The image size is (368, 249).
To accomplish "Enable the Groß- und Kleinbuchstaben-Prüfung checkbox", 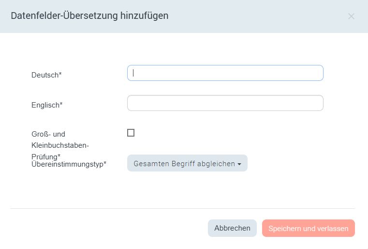I will click(131, 133).
